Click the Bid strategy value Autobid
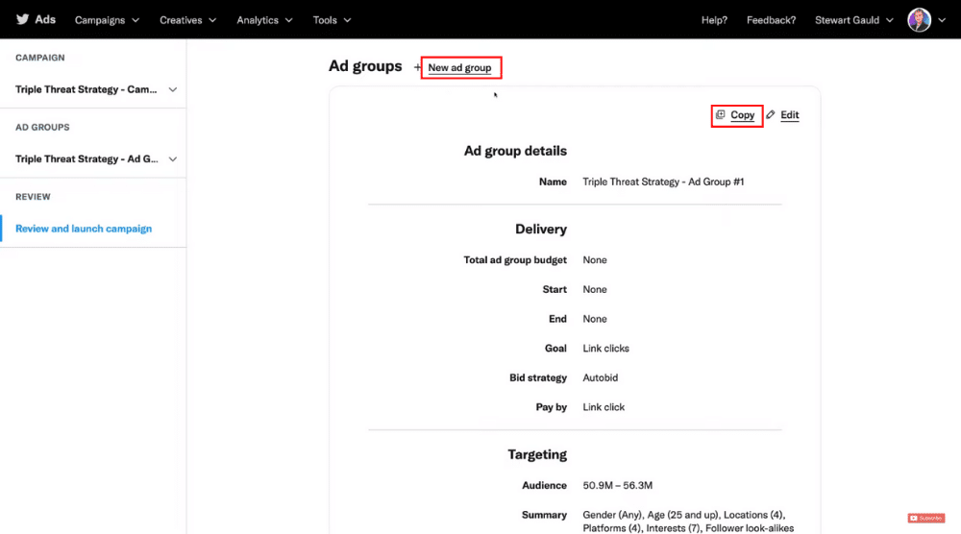Image resolution: width=961 pixels, height=534 pixels. pos(600,377)
